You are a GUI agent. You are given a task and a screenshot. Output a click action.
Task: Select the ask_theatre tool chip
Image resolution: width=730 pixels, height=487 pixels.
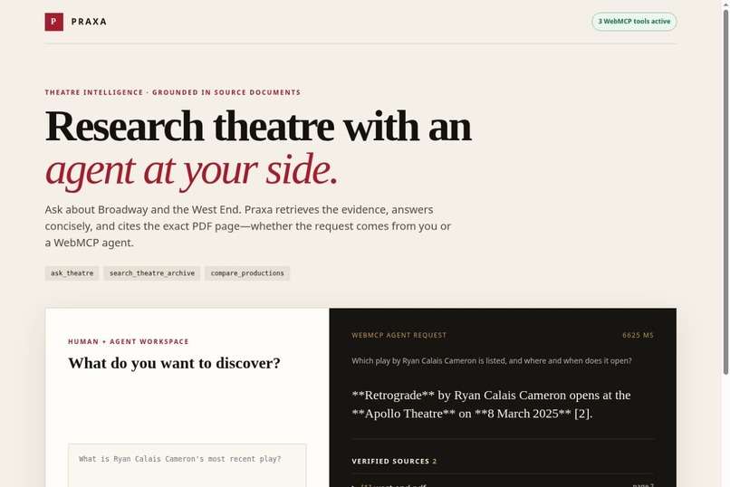[x=72, y=273]
